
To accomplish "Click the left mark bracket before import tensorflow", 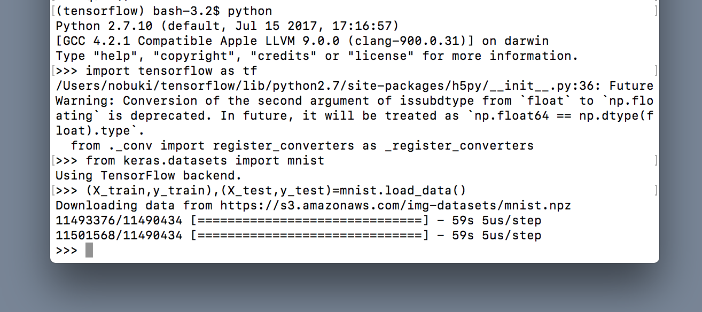I will (x=54, y=71).
